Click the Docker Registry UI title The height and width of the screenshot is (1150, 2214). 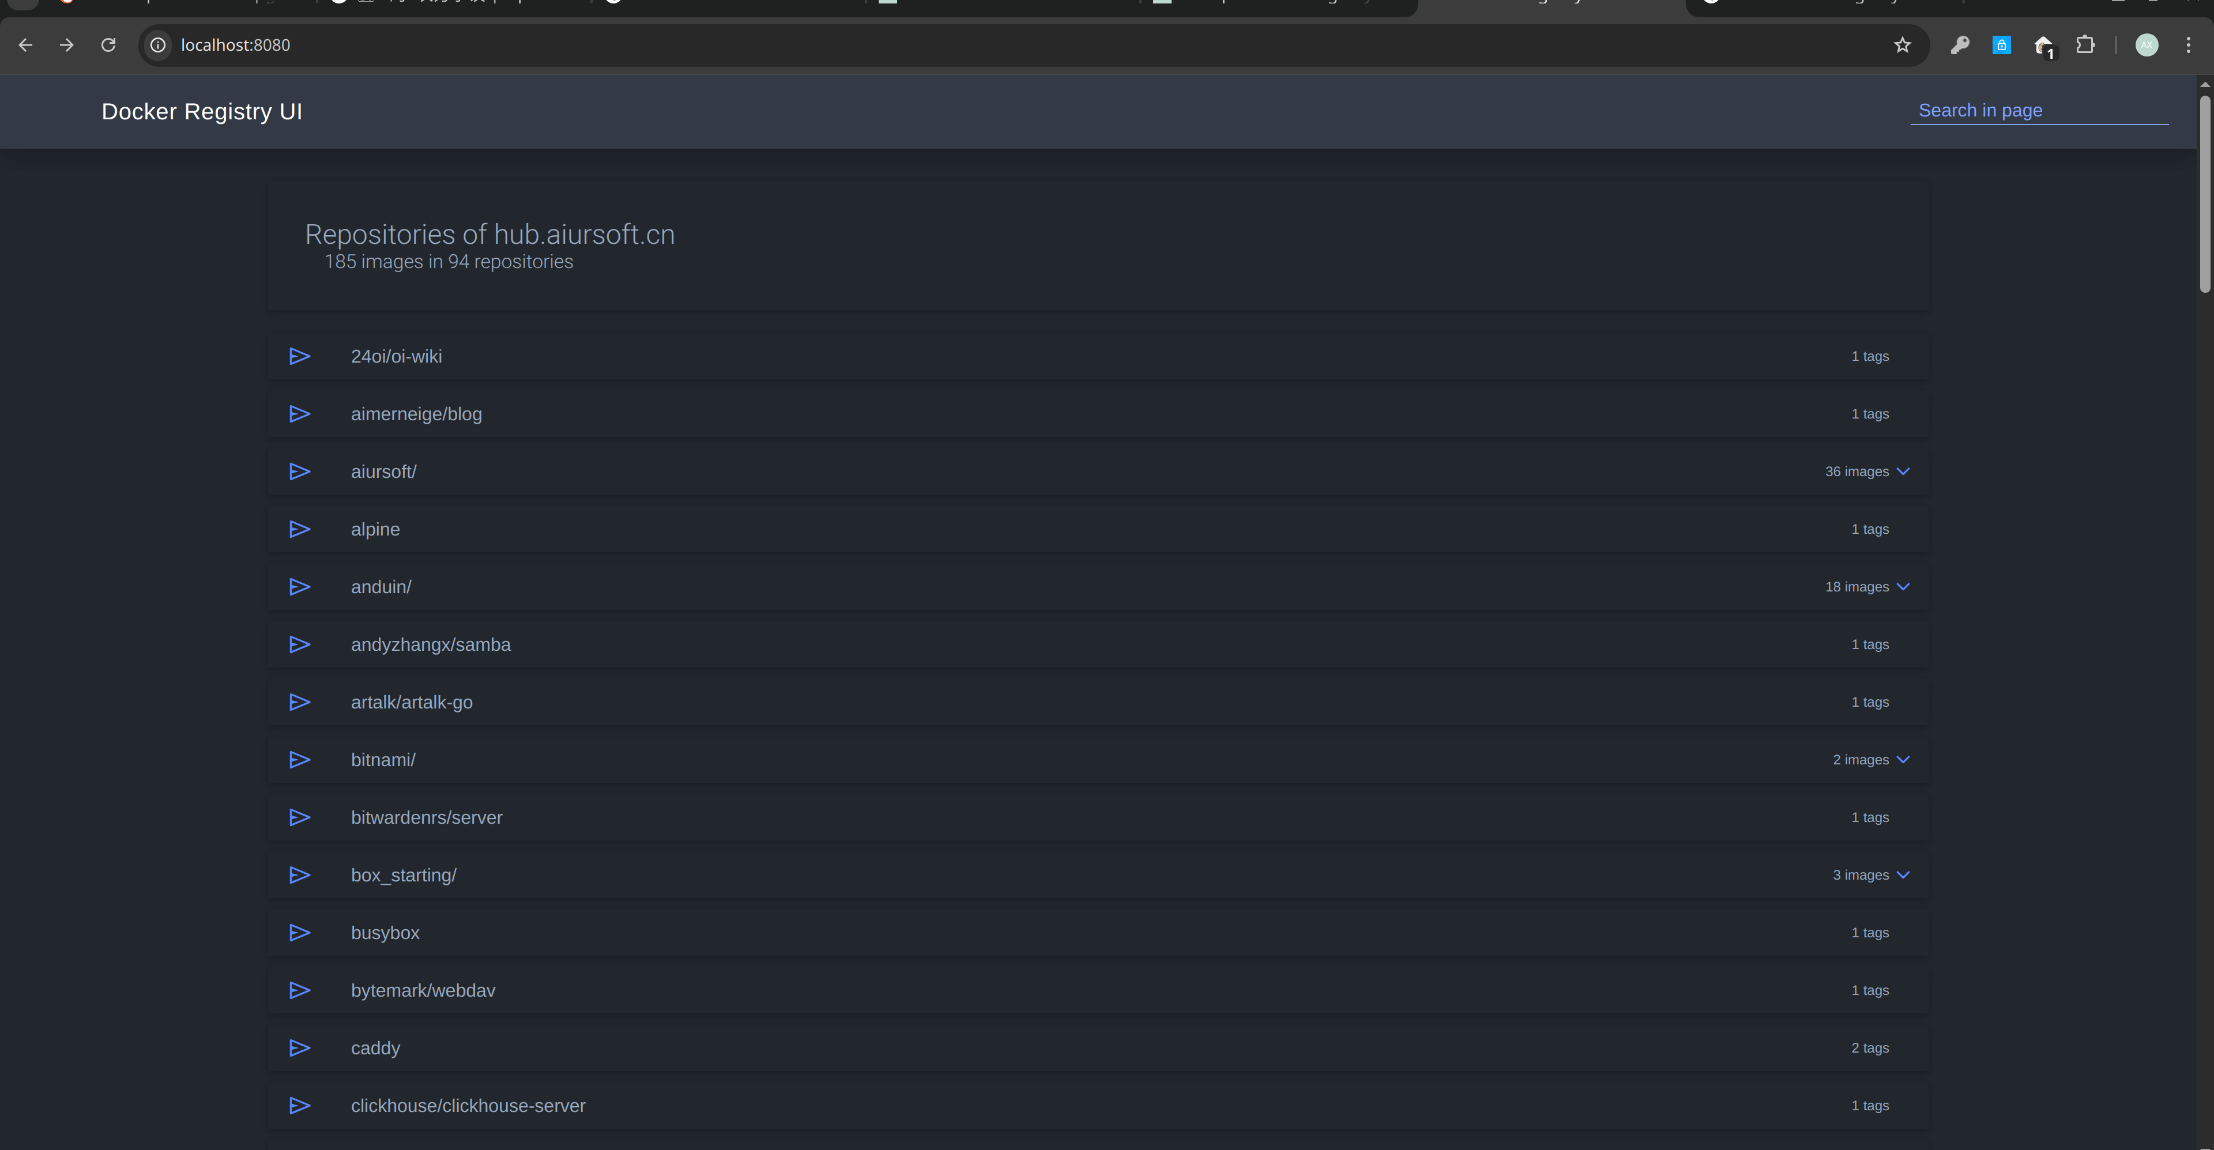coord(201,112)
